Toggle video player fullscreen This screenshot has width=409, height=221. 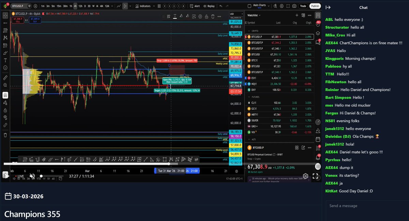coord(315,176)
